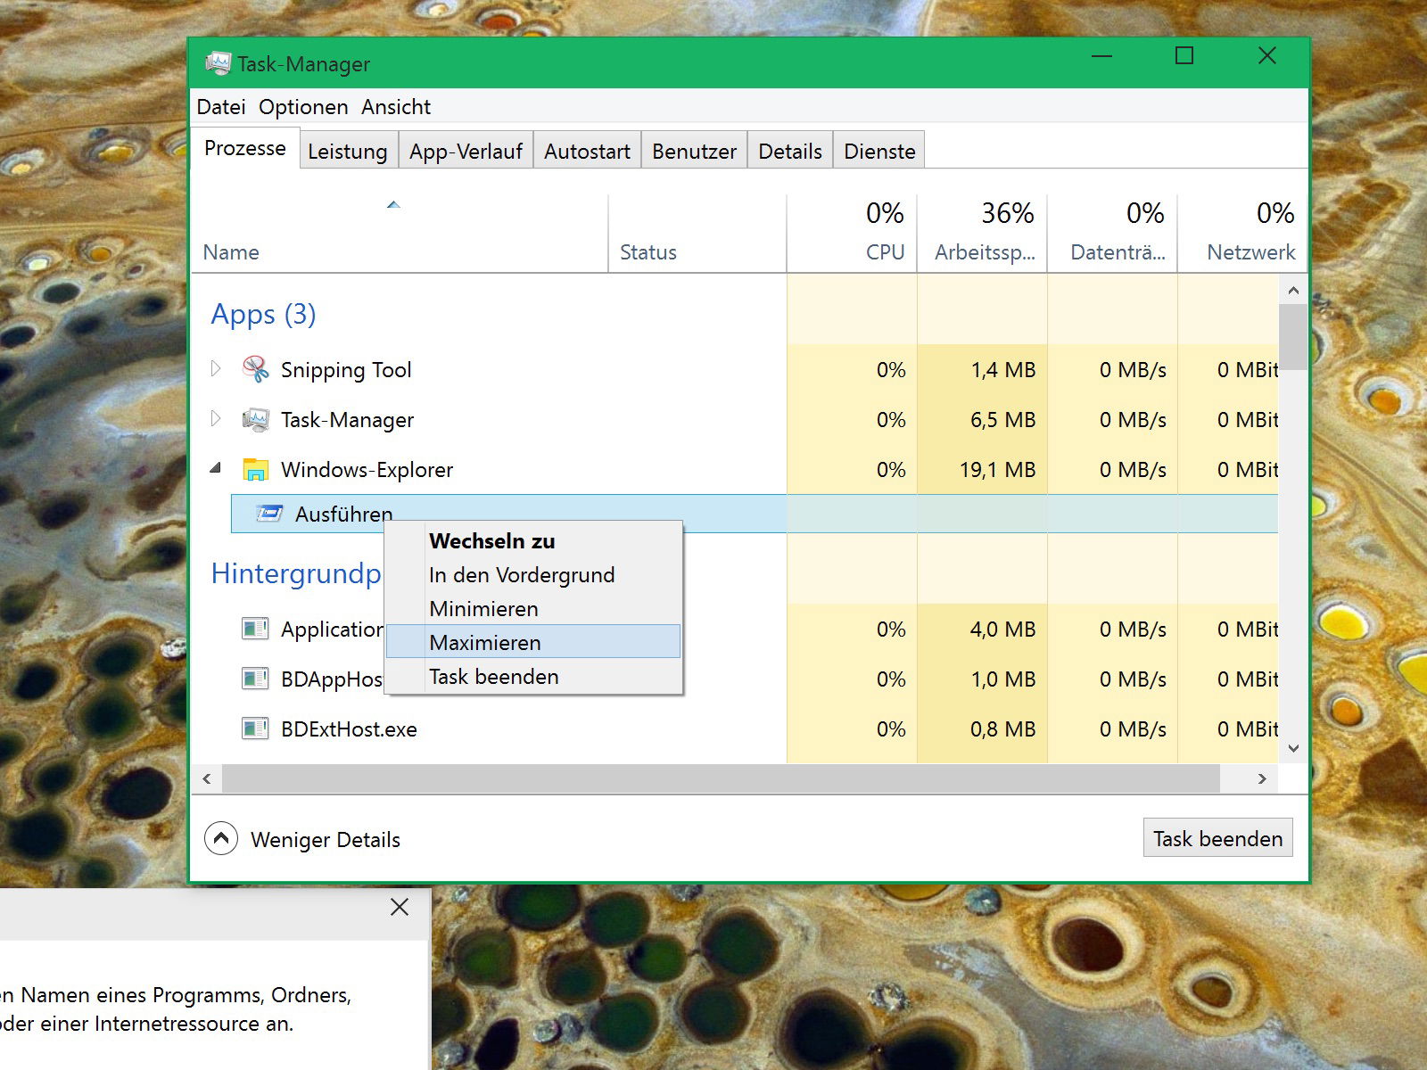Click the BDExtHost.exe process icon
The image size is (1427, 1070).
255,728
